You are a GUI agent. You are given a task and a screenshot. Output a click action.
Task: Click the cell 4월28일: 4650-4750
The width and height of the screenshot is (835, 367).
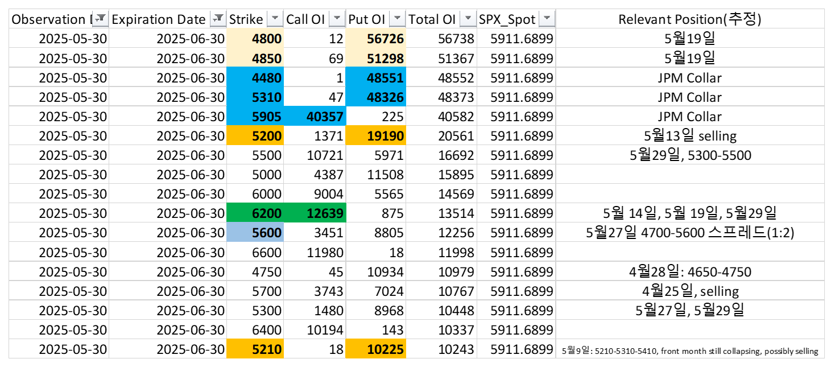[690, 271]
